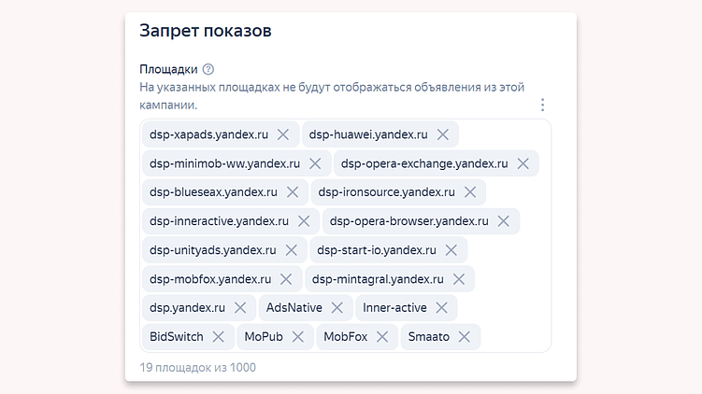Remove the MoPub tag
The image size is (702, 394).
click(298, 337)
